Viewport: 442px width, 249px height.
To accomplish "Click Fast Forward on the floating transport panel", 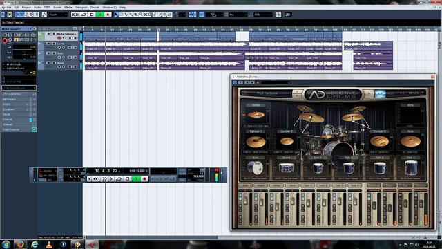I will [x=104, y=178].
